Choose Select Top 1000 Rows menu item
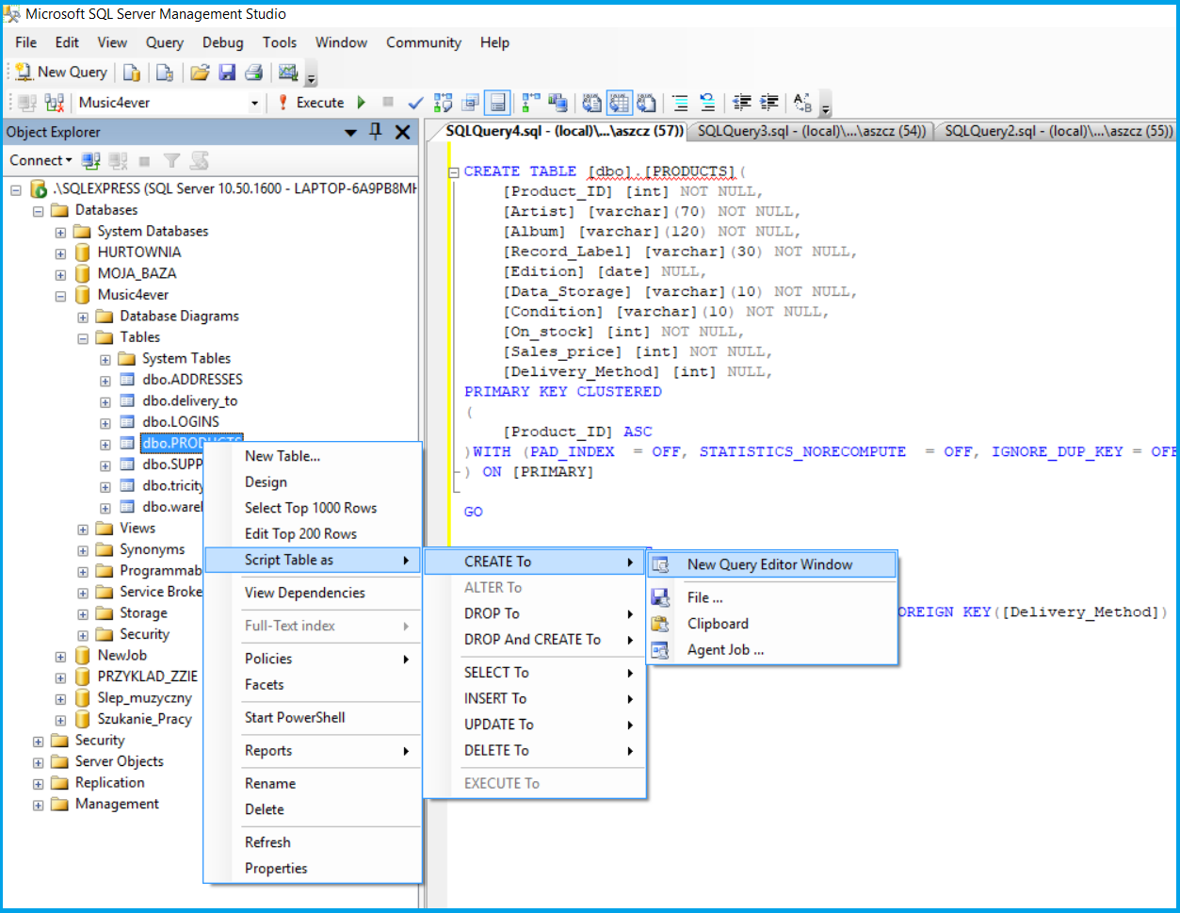This screenshot has height=913, width=1180. (311, 508)
